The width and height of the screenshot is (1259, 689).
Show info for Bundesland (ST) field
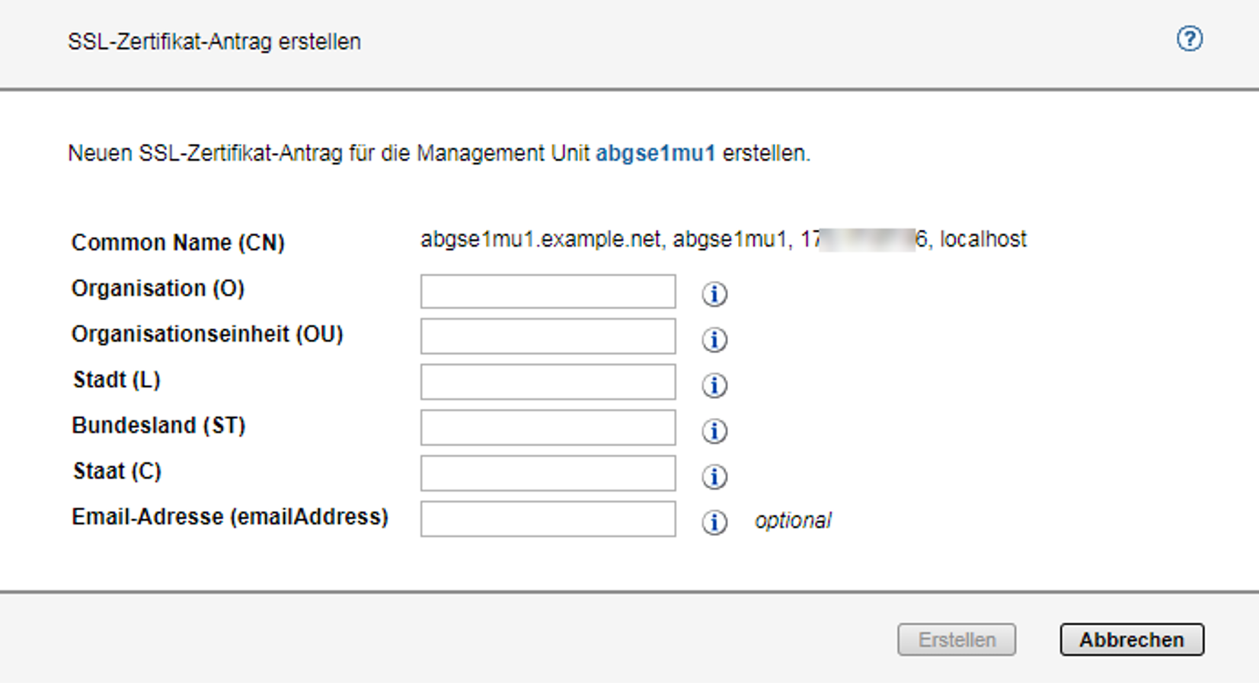(714, 431)
